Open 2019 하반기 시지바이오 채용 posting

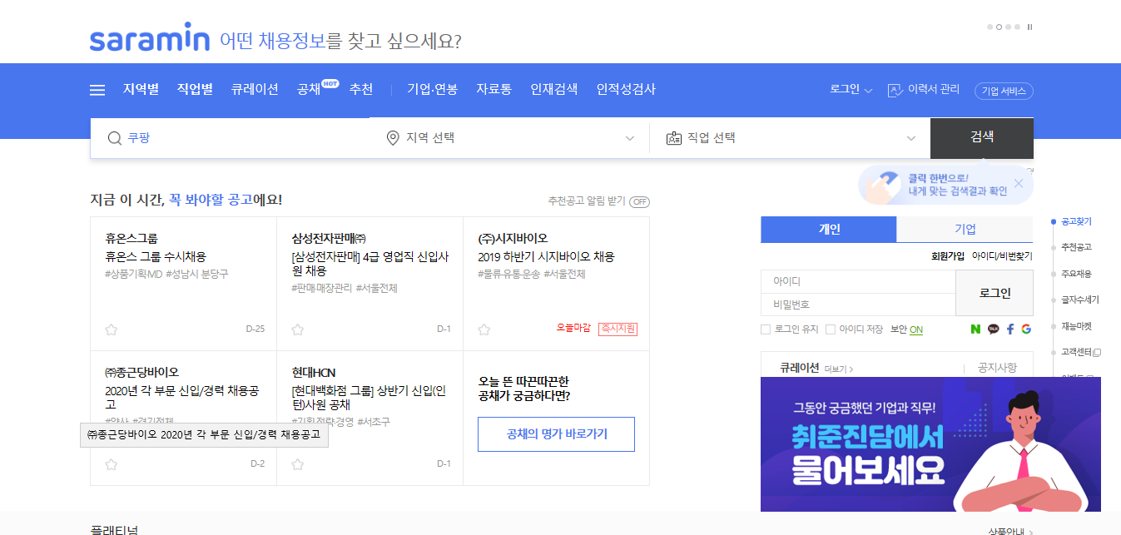coord(546,257)
